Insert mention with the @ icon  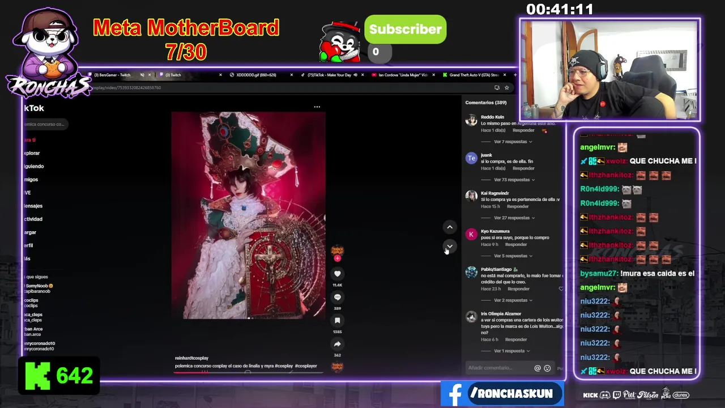[x=538, y=368]
